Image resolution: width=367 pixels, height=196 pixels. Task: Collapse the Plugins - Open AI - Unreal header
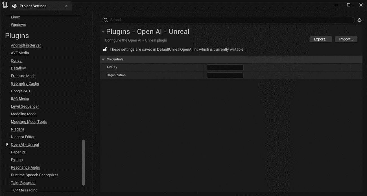(103, 32)
